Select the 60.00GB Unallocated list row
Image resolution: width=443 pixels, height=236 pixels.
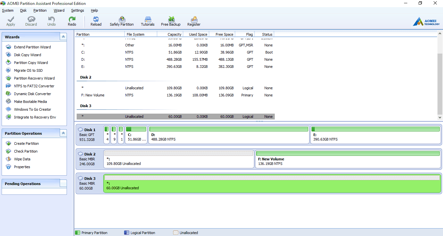click(175, 117)
